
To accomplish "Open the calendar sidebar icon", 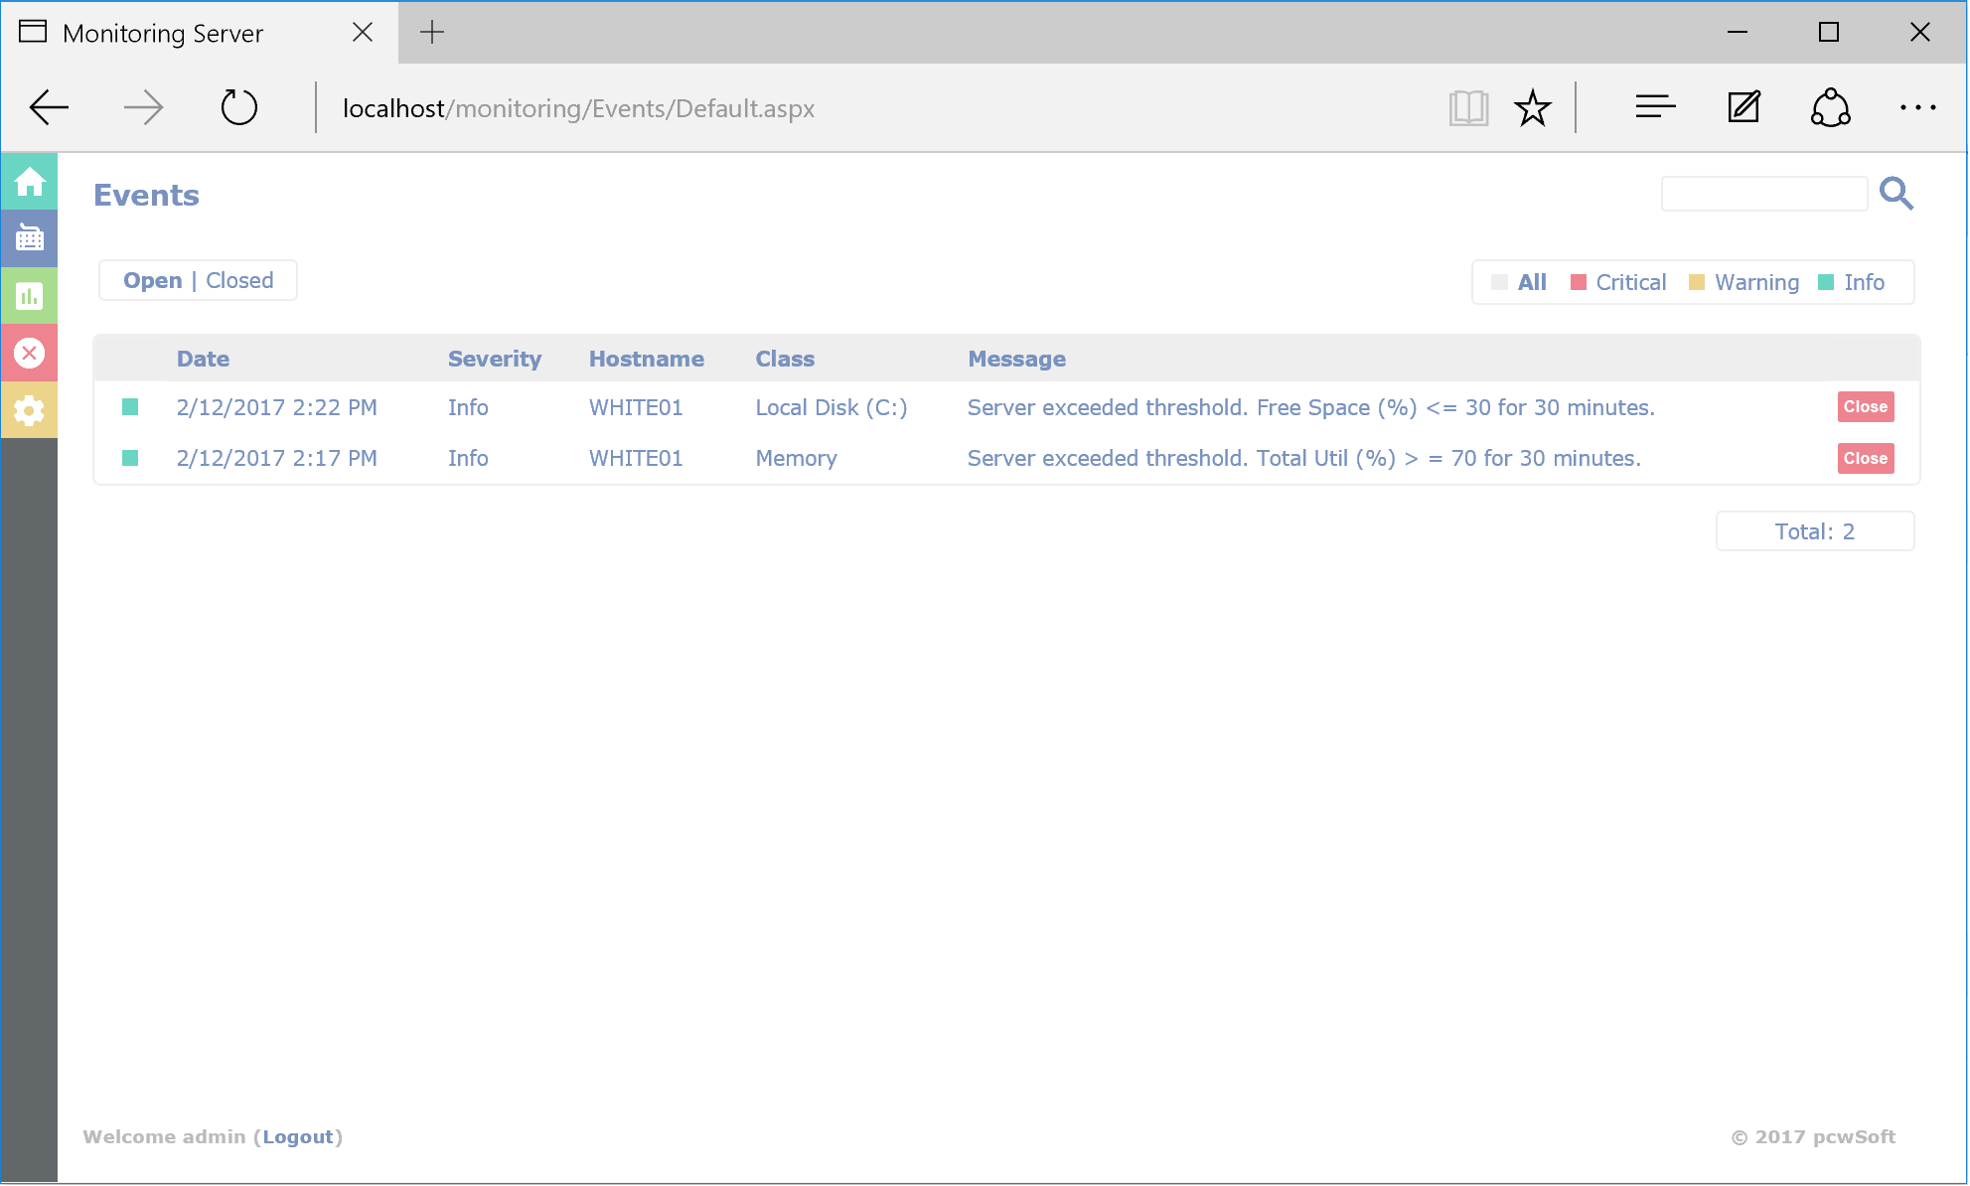I will point(29,238).
